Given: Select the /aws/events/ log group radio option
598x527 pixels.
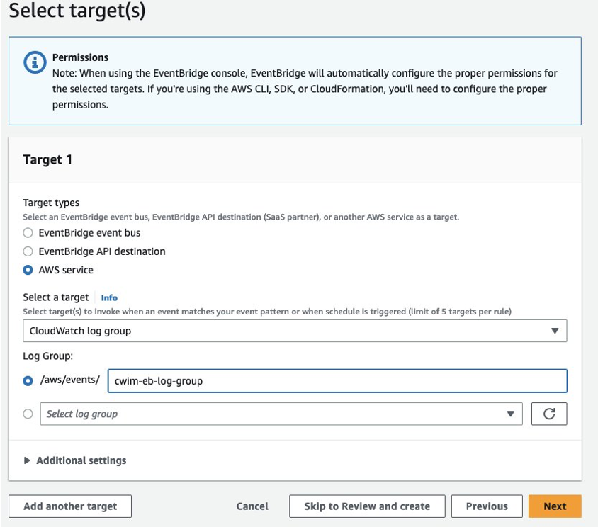Looking at the screenshot, I should tap(28, 381).
